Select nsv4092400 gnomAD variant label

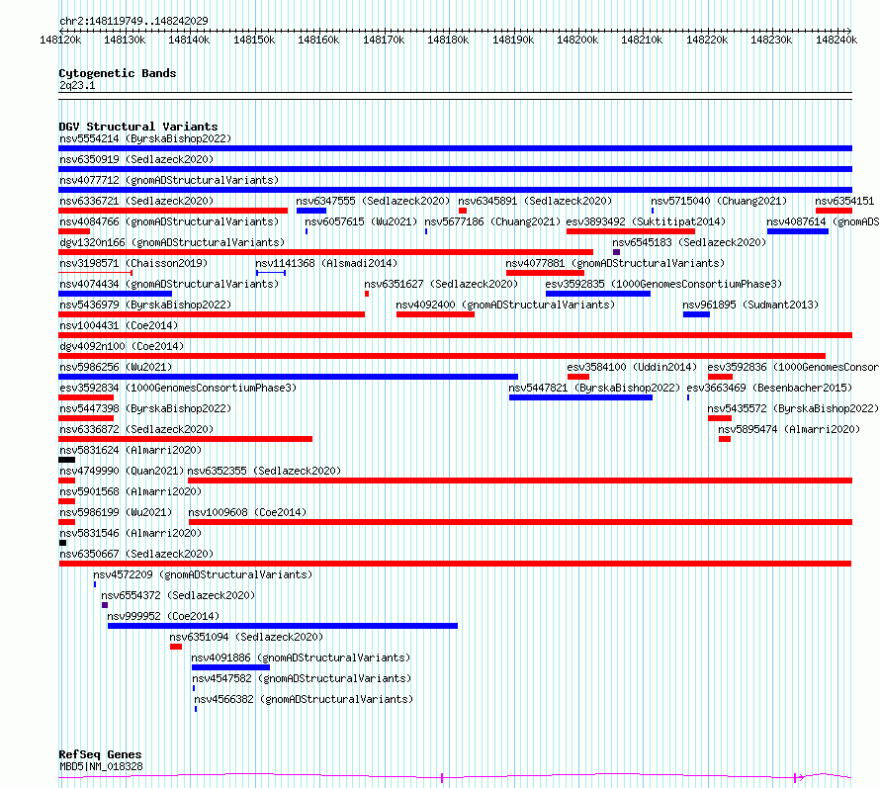click(x=505, y=305)
